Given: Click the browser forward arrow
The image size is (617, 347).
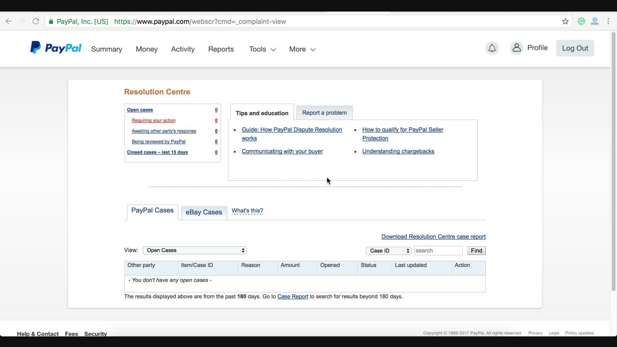Looking at the screenshot, I should [22, 21].
